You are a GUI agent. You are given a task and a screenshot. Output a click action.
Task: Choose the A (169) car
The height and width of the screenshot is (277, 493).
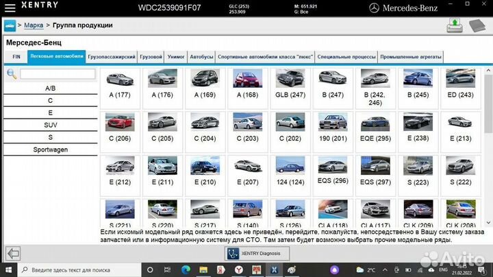[205, 88]
